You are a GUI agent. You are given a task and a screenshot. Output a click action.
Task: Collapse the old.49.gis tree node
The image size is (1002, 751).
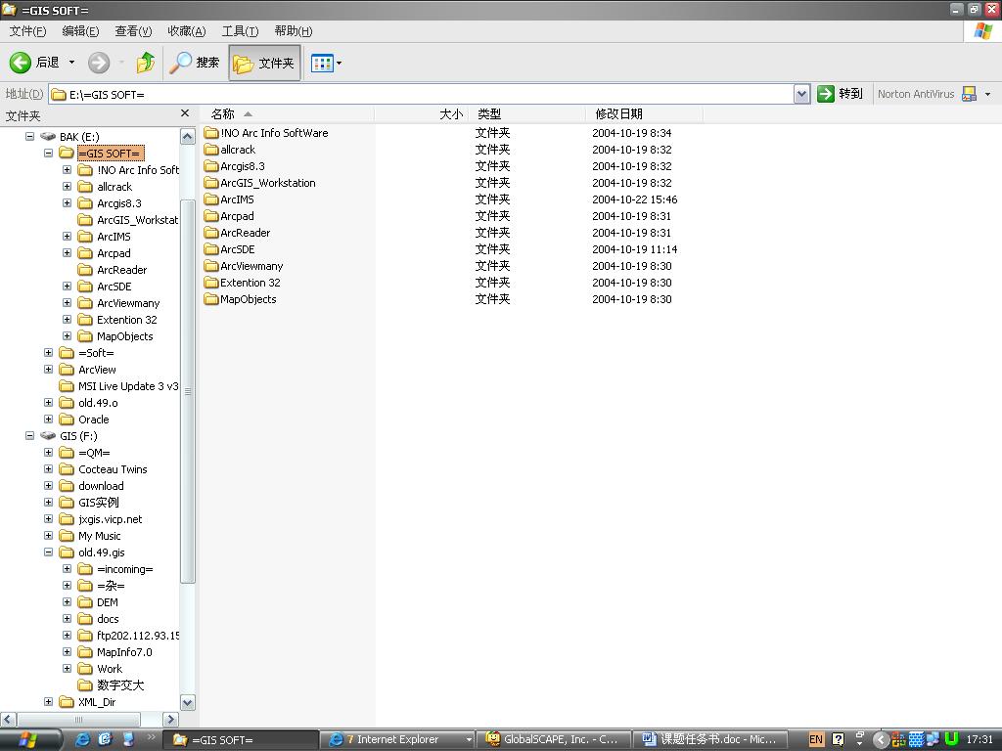pyautogui.click(x=48, y=552)
